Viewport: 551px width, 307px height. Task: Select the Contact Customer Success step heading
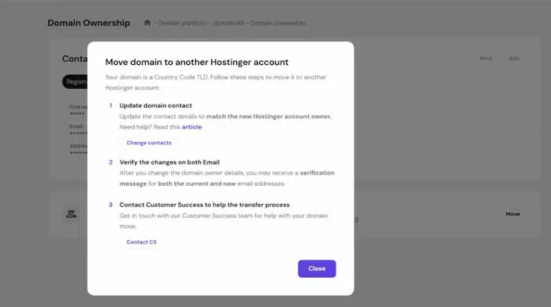pos(204,205)
